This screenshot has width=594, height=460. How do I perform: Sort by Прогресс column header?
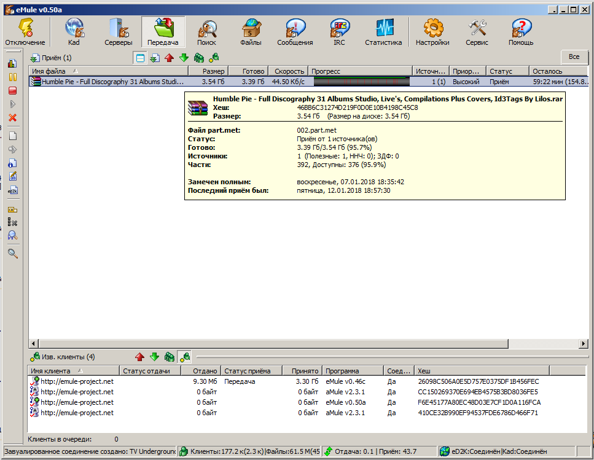pyautogui.click(x=360, y=71)
